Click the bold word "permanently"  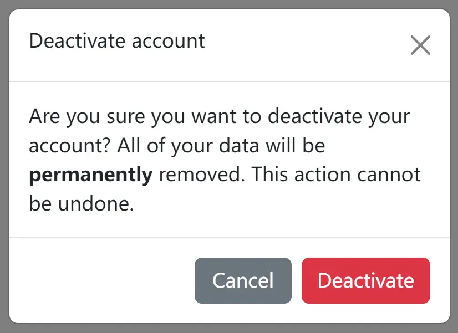[91, 175]
